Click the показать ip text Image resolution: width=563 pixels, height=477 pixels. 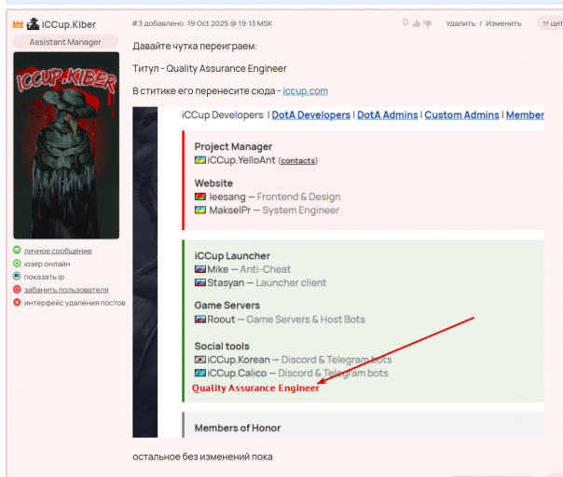44,277
